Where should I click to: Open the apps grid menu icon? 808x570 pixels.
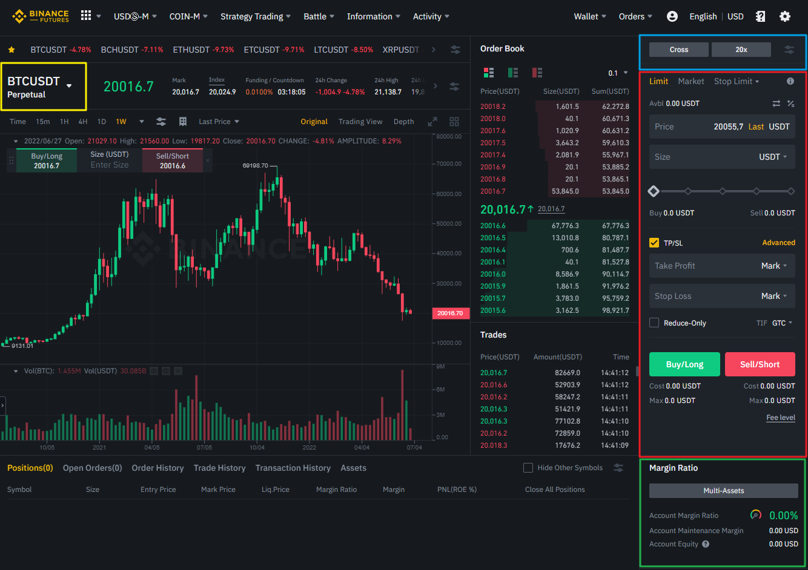click(86, 16)
